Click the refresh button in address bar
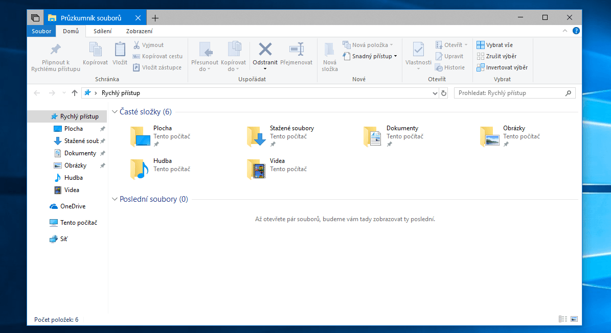 444,93
